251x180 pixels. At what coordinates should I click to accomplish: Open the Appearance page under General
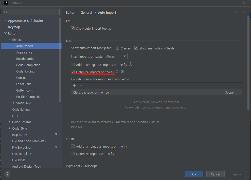click(24, 52)
